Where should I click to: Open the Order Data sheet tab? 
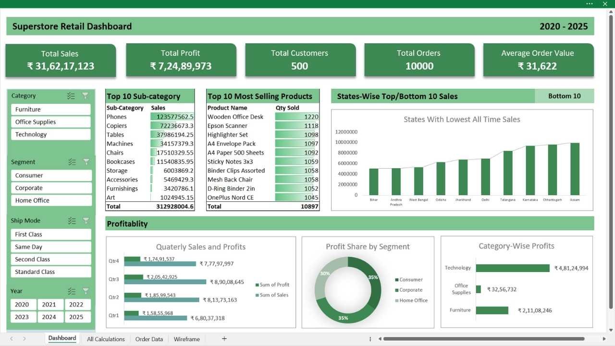click(149, 339)
